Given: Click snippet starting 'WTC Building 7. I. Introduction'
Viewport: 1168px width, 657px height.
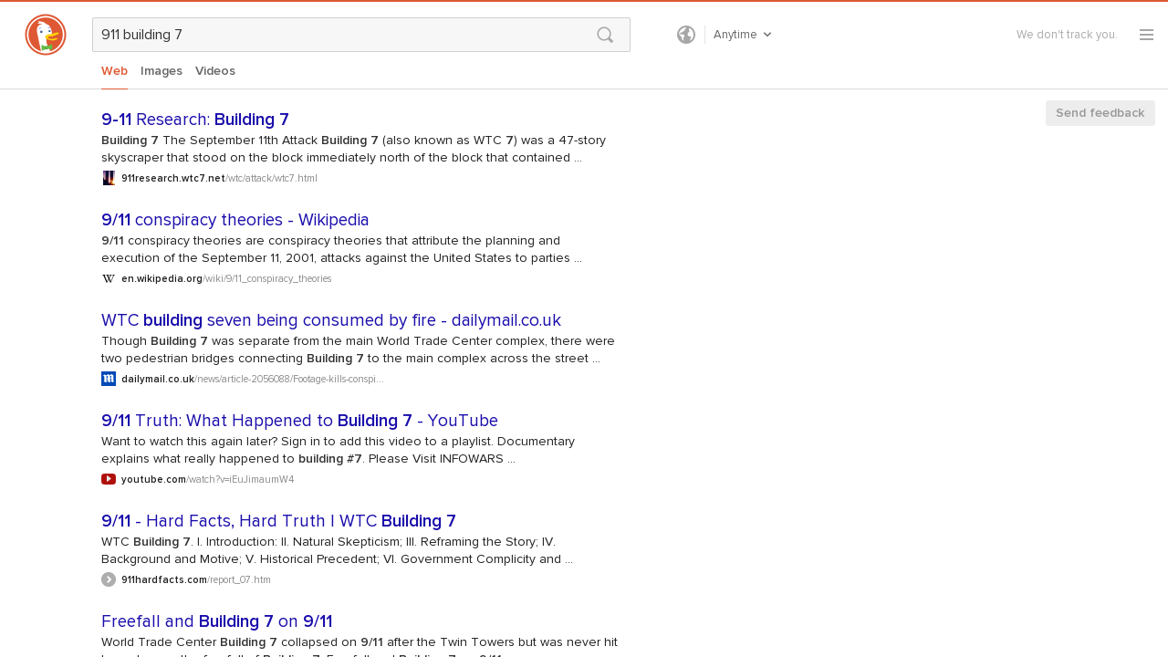Looking at the screenshot, I should pyautogui.click(x=337, y=550).
